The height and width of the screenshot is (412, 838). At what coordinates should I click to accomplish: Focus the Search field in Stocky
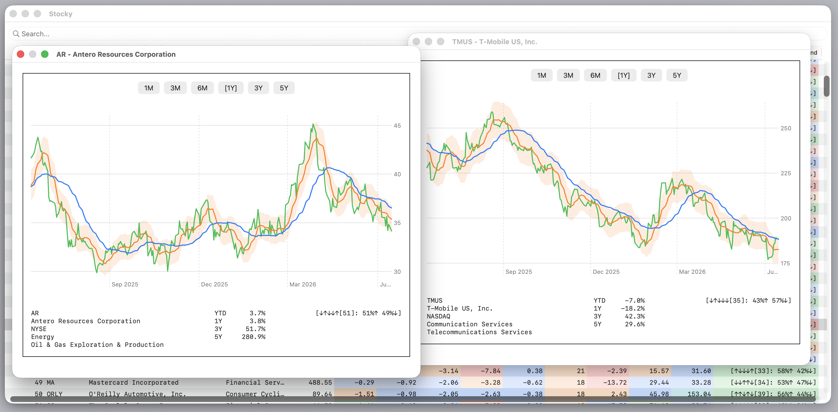point(418,34)
